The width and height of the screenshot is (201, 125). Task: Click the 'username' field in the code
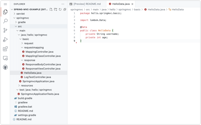(x=112, y=34)
